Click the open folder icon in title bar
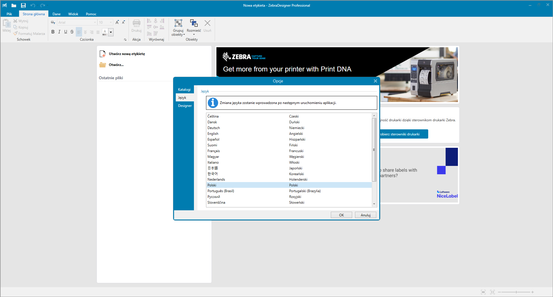This screenshot has width=553, height=297. coord(14,5)
